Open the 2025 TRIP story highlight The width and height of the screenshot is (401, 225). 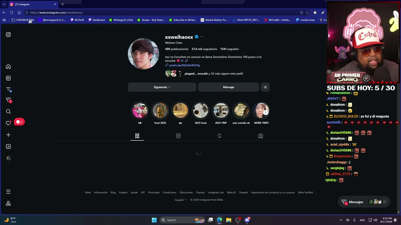pyautogui.click(x=221, y=111)
